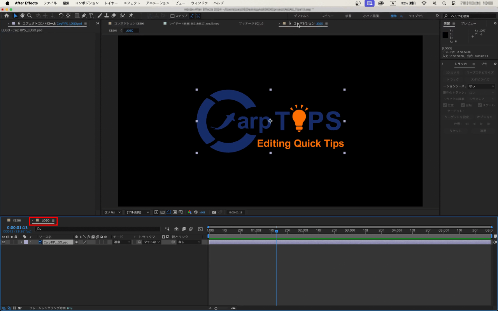Select the Type text tool
The image size is (498, 311).
point(91,16)
